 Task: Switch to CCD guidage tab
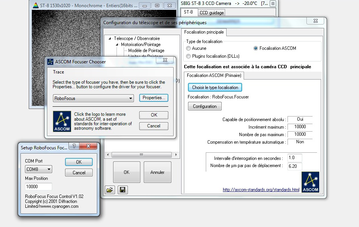[x=211, y=13]
